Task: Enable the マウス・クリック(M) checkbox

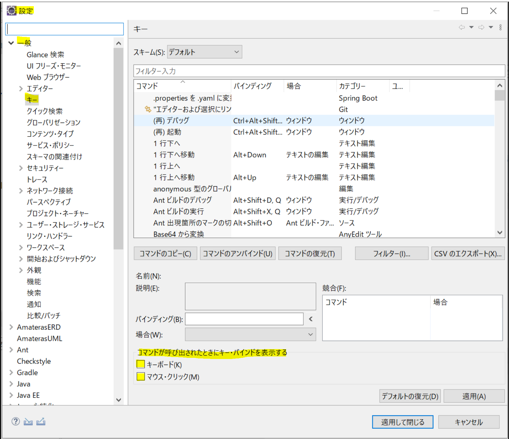Action: pos(140,376)
